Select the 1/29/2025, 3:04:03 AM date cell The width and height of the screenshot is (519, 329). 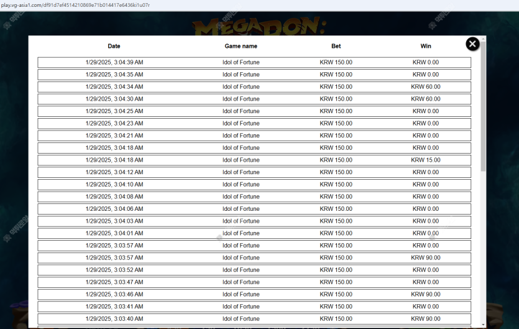pyautogui.click(x=114, y=221)
